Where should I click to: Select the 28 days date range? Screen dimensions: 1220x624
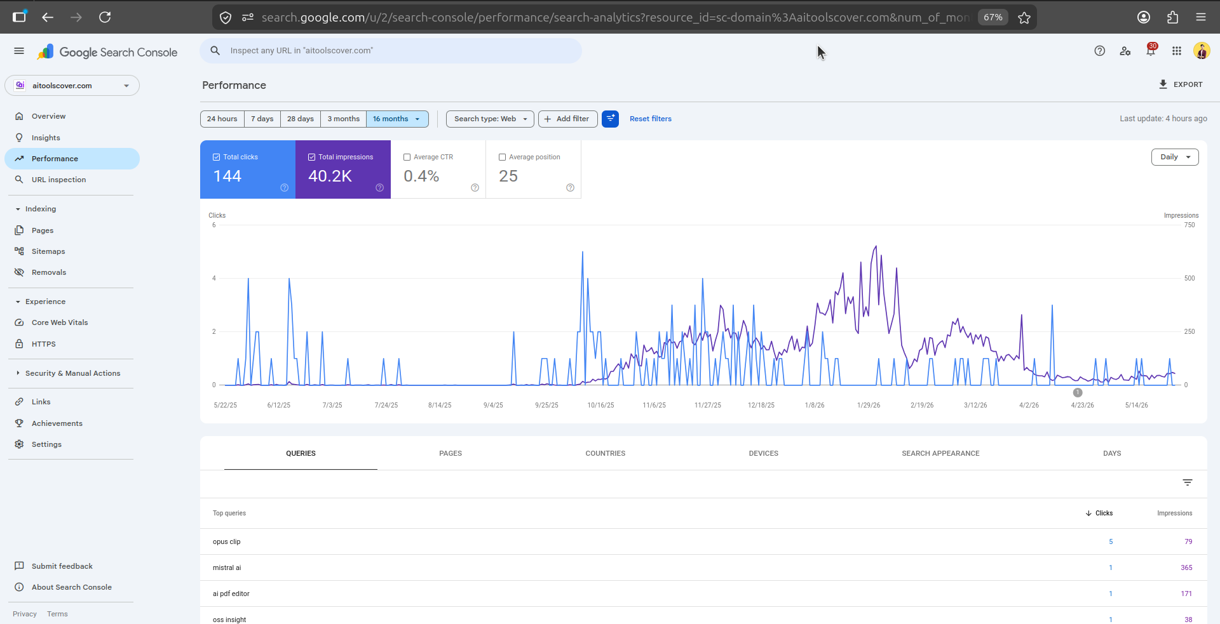[x=301, y=119]
